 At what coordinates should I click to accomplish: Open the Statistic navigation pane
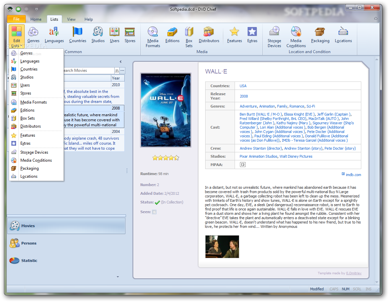(66, 261)
